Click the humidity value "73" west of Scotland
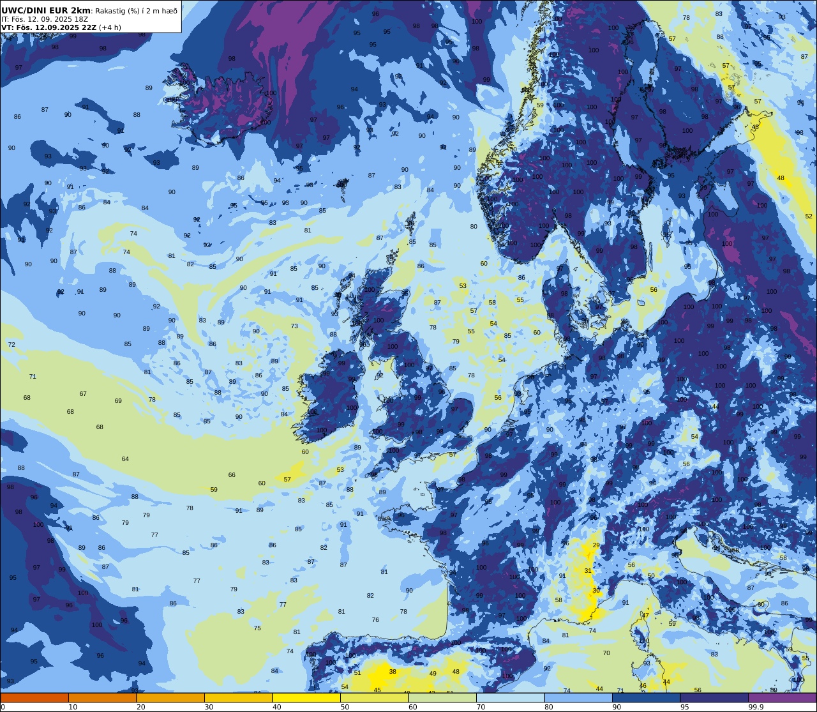The height and width of the screenshot is (712, 817). point(294,326)
